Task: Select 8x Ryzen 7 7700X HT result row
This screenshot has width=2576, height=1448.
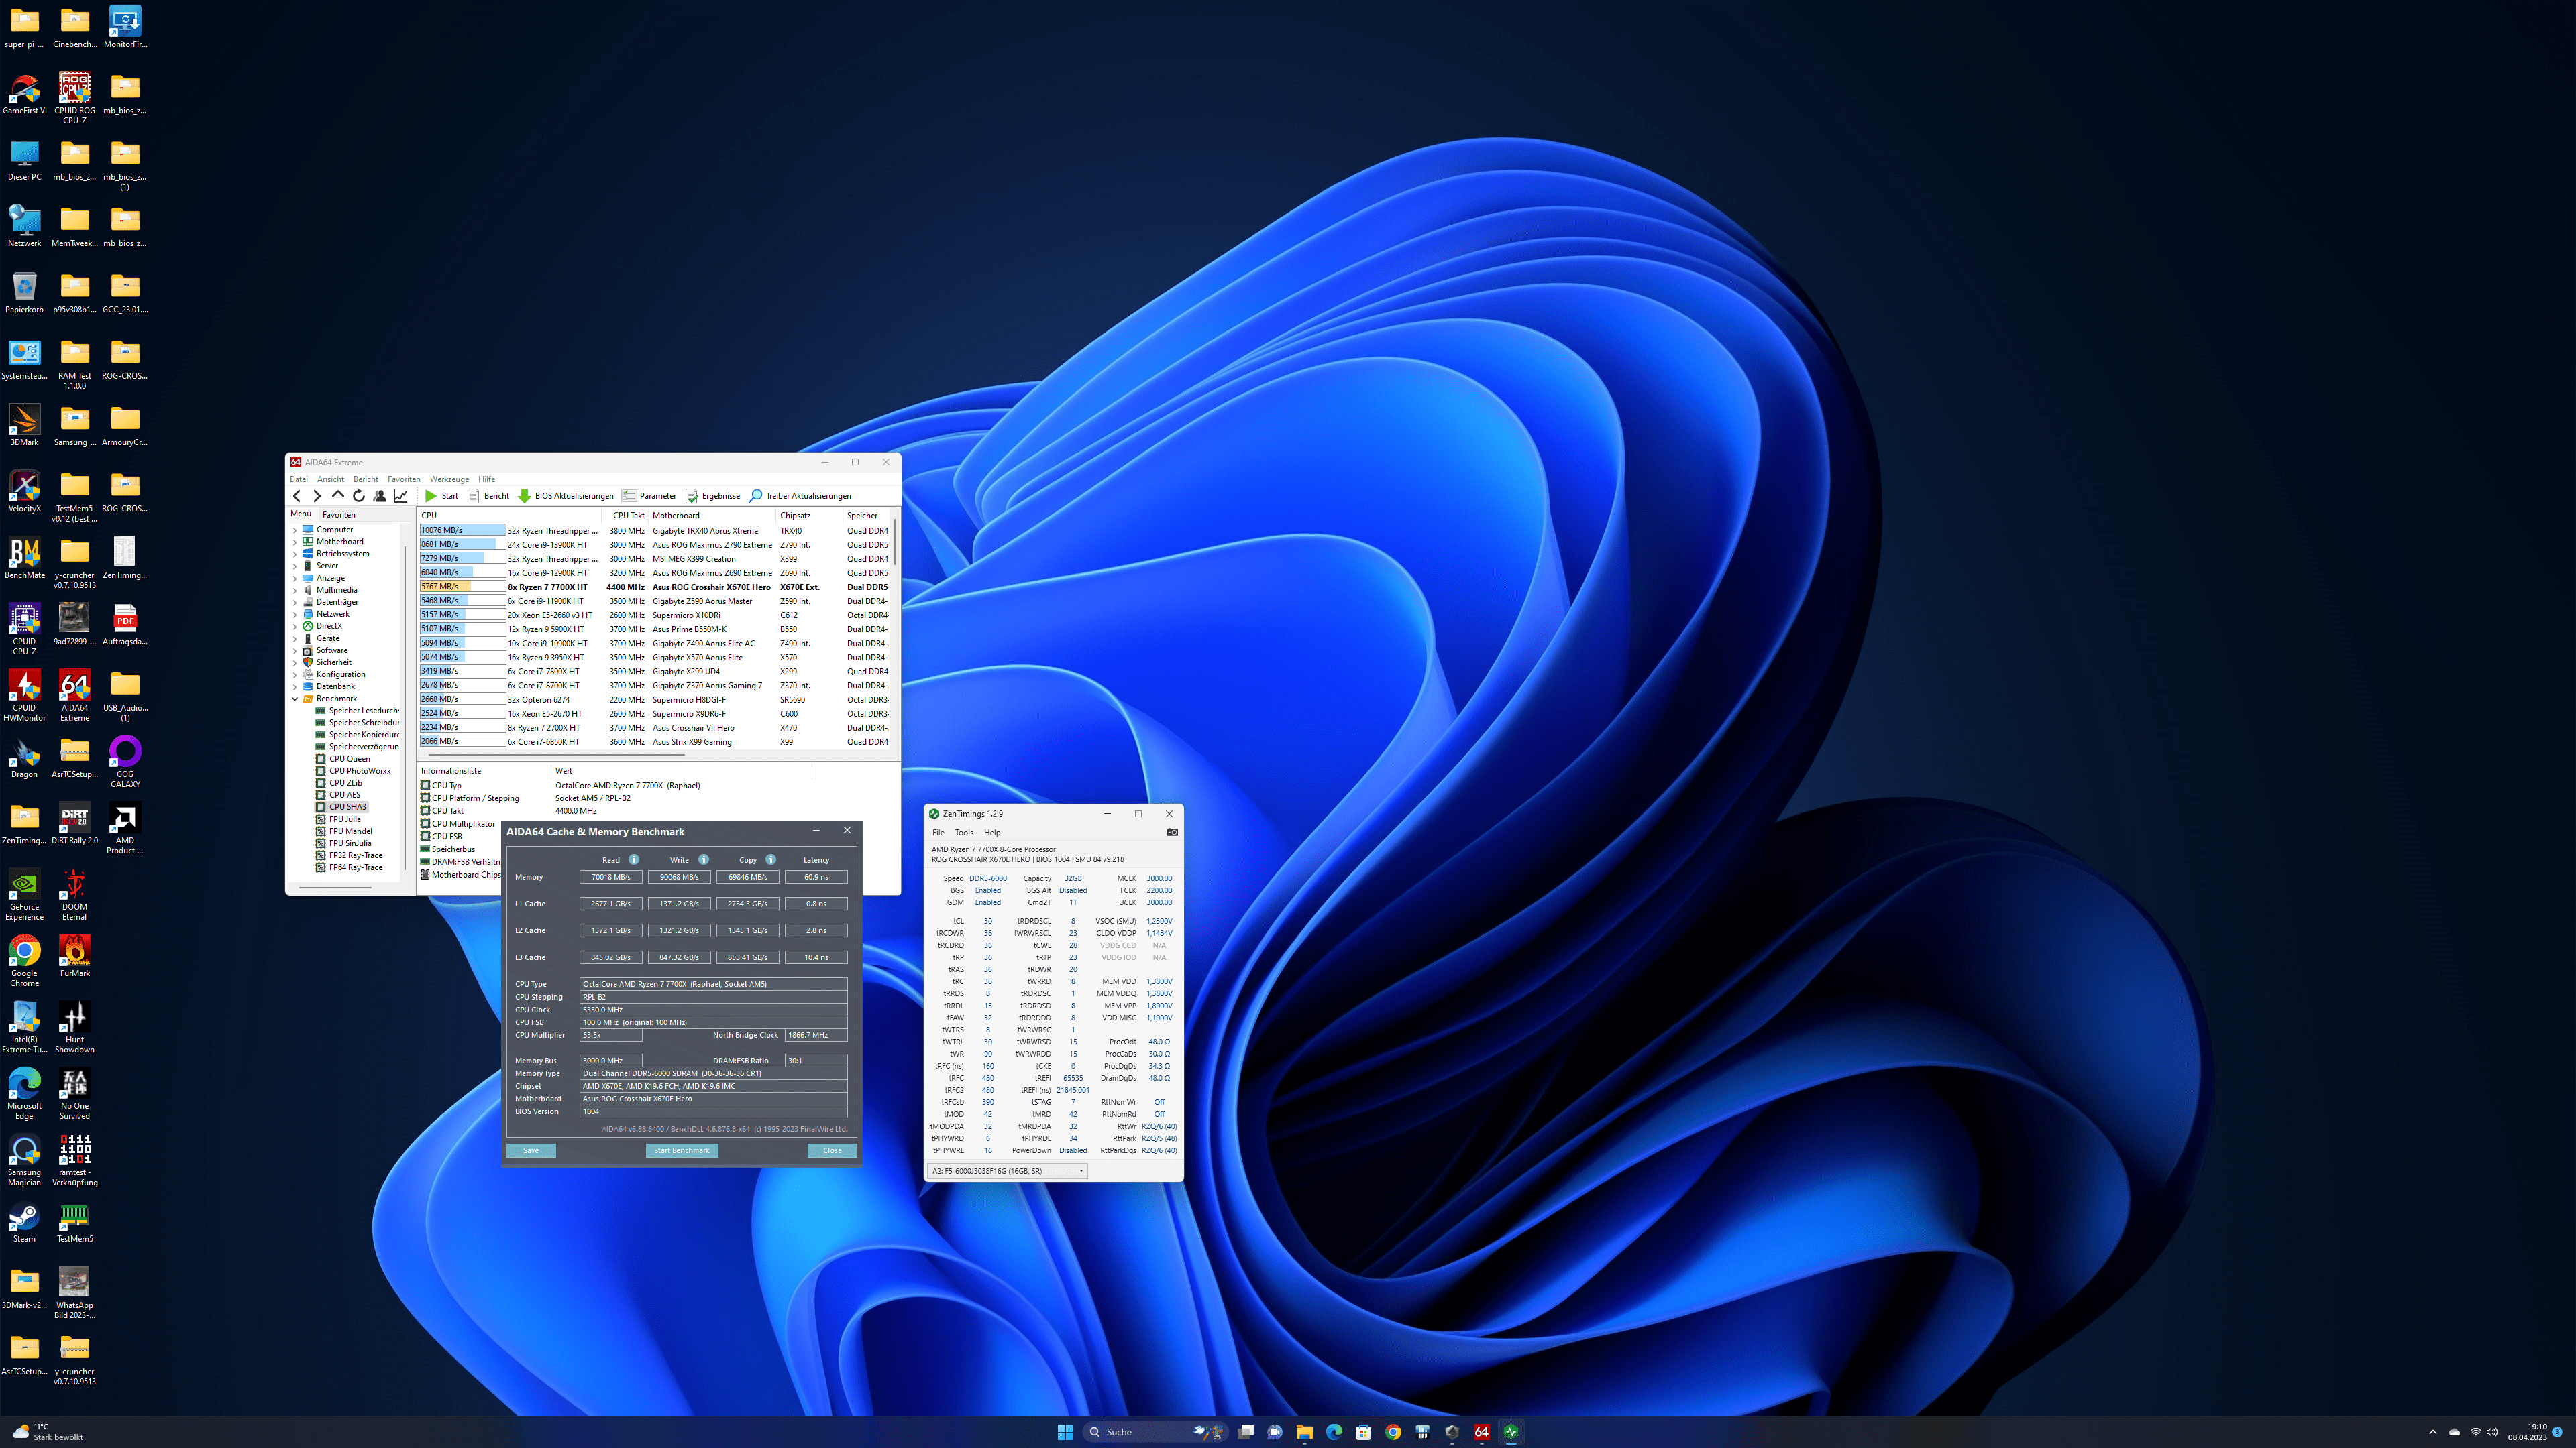Action: pos(655,587)
